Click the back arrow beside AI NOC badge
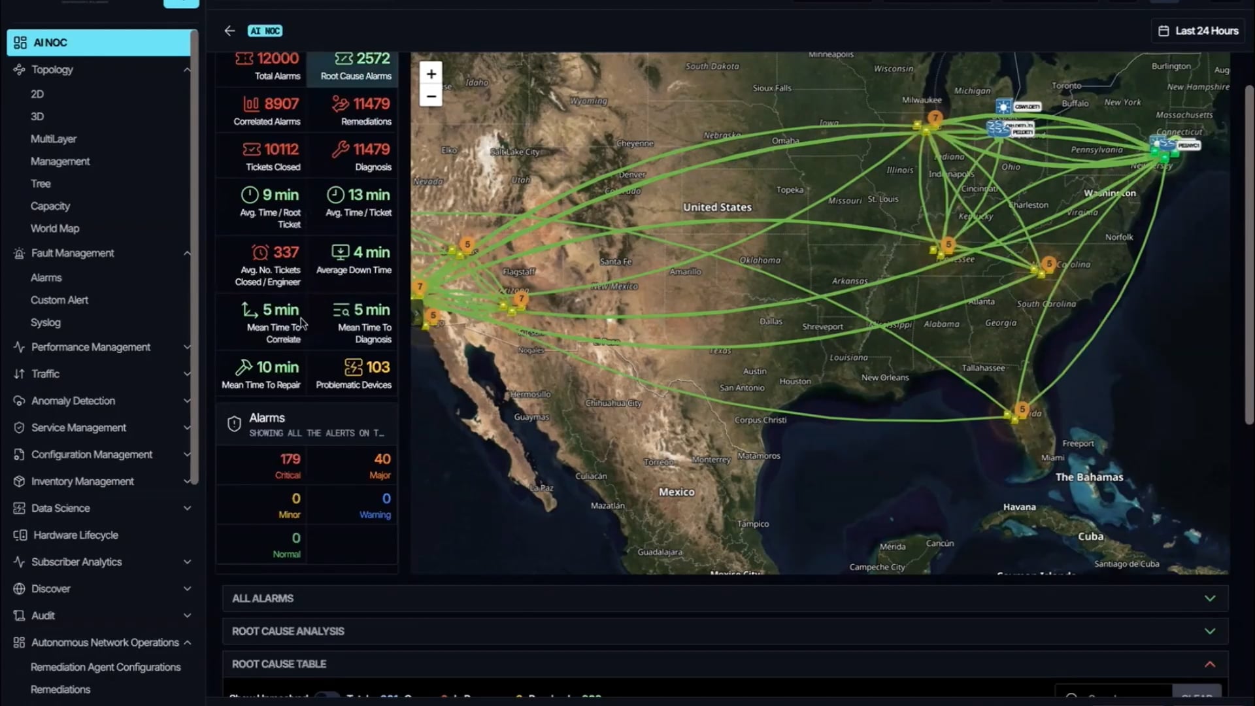This screenshot has width=1255, height=706. tap(229, 31)
